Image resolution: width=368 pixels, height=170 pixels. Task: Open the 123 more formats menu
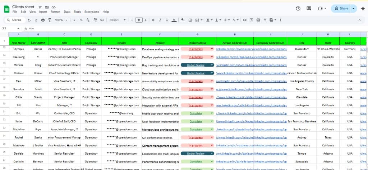102,20
